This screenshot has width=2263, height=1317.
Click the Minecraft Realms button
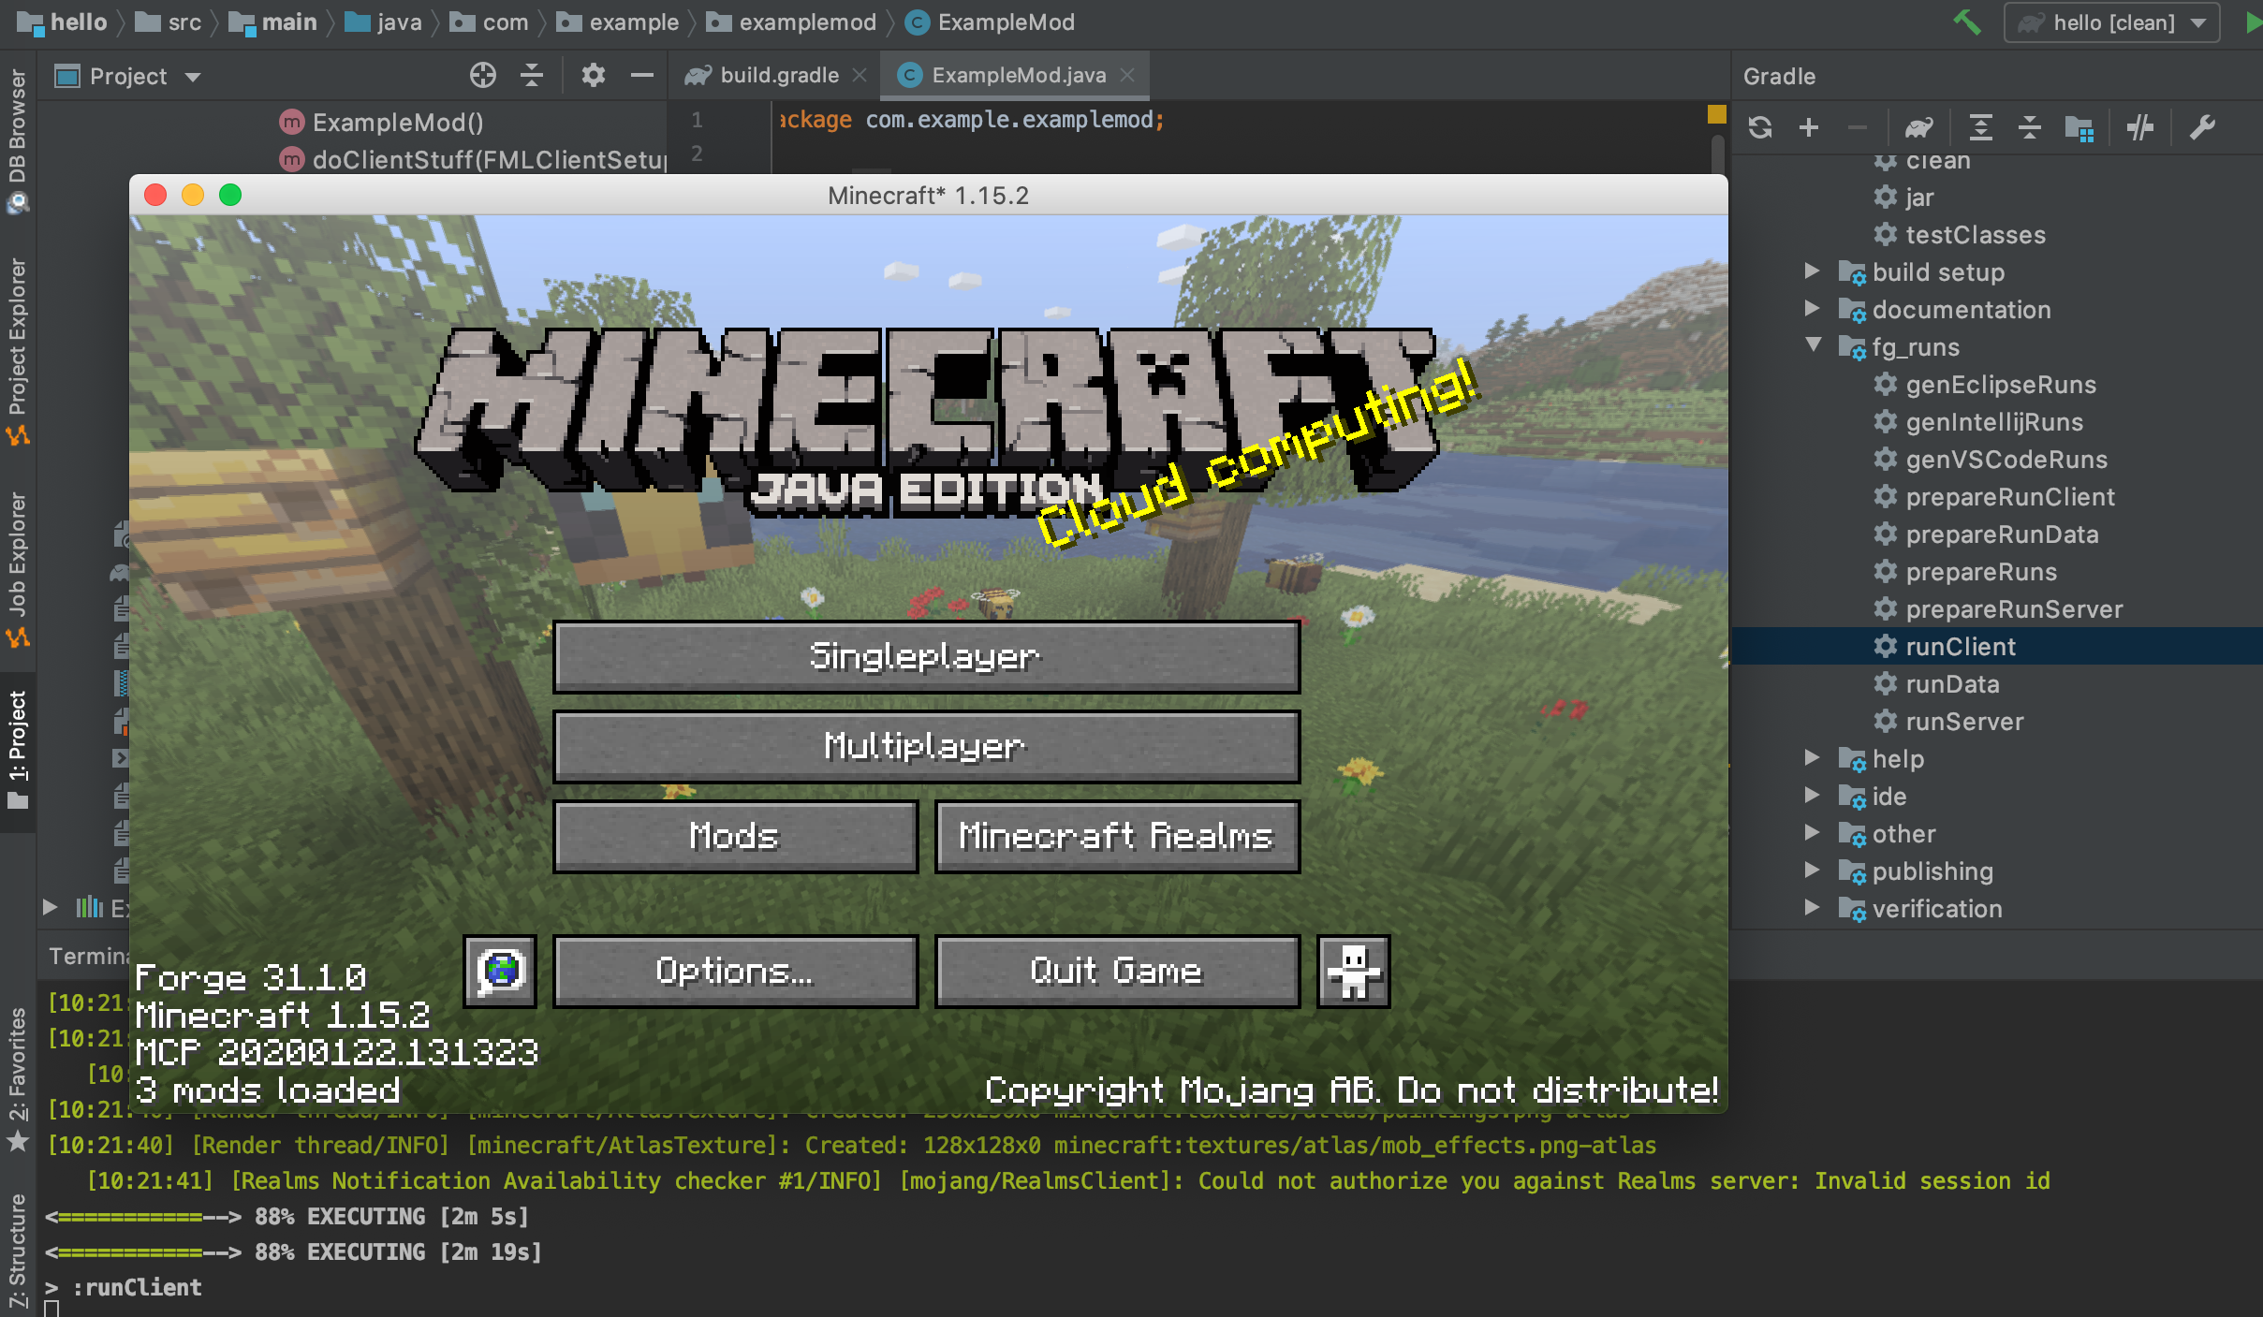(1117, 836)
